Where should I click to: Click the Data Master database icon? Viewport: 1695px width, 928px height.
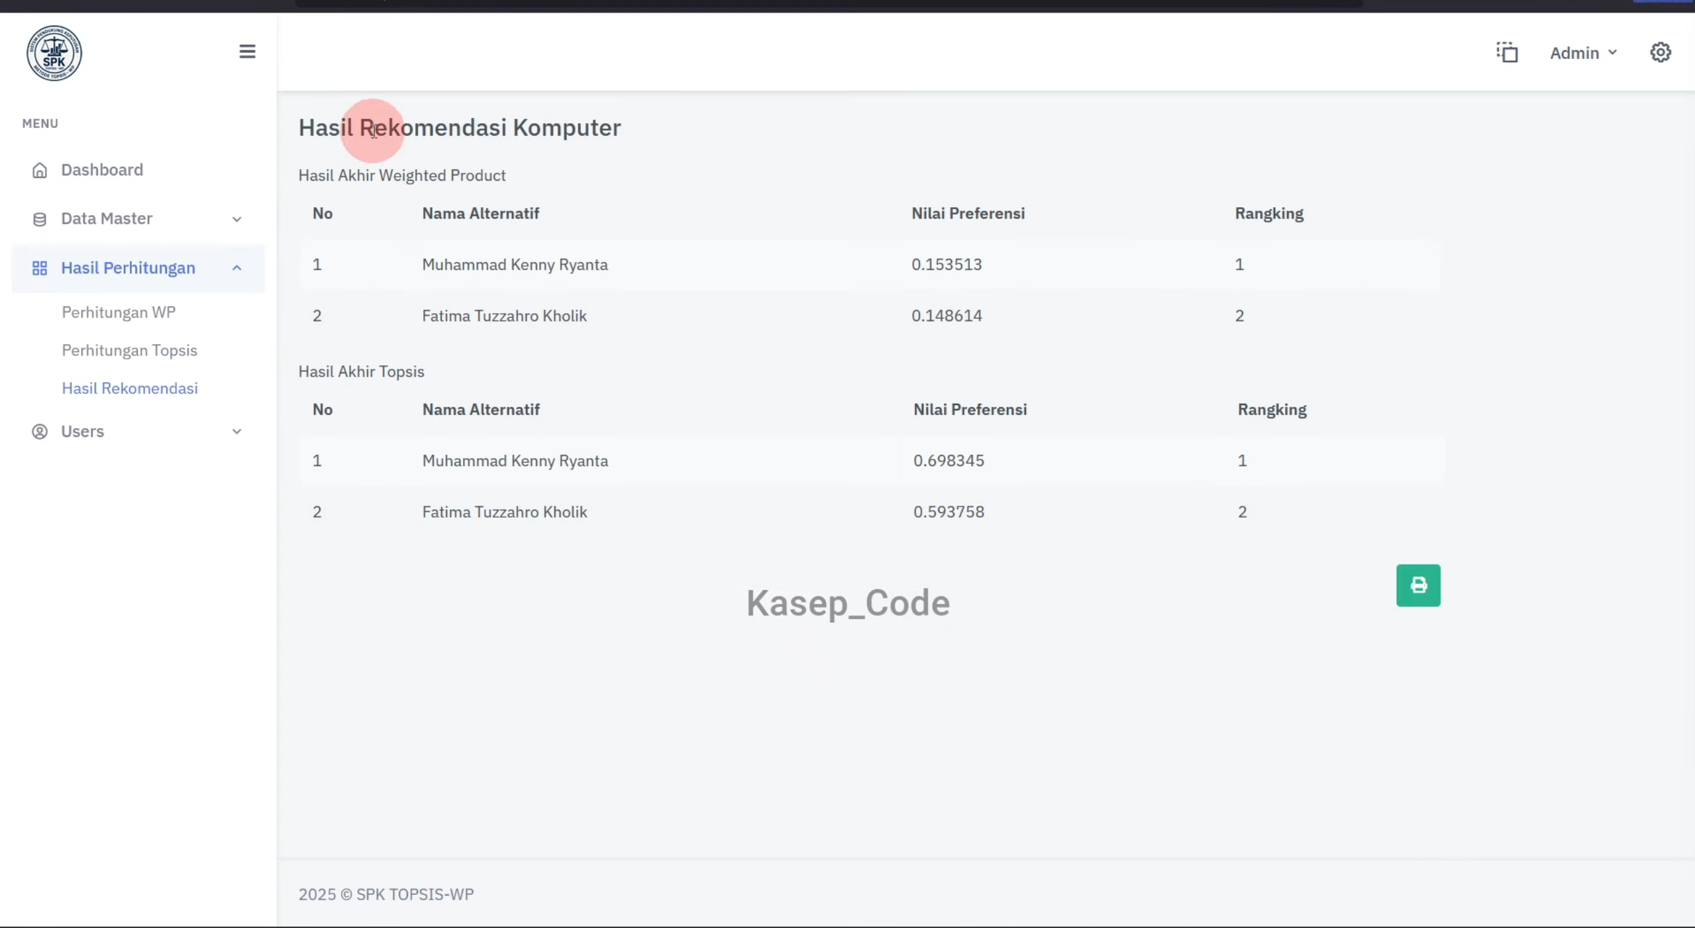point(40,219)
